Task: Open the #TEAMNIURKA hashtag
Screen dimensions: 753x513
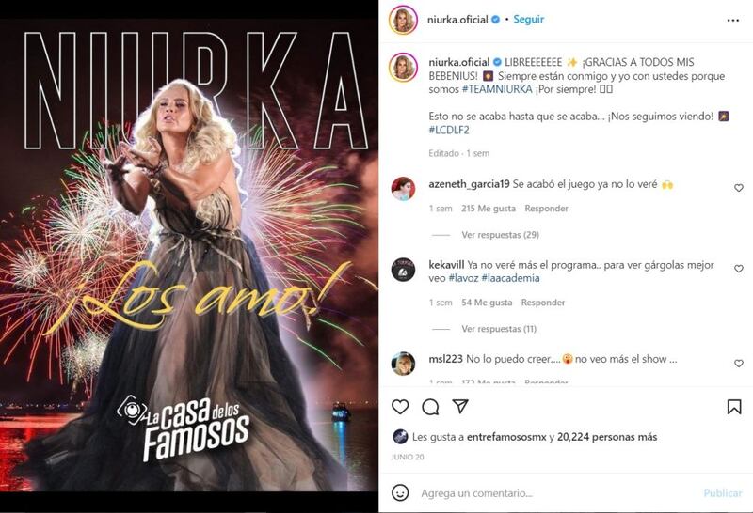Action: tap(497, 89)
